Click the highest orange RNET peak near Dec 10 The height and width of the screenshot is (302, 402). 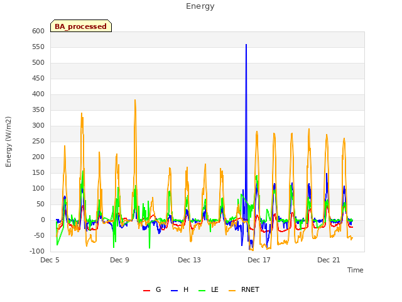[135, 100]
